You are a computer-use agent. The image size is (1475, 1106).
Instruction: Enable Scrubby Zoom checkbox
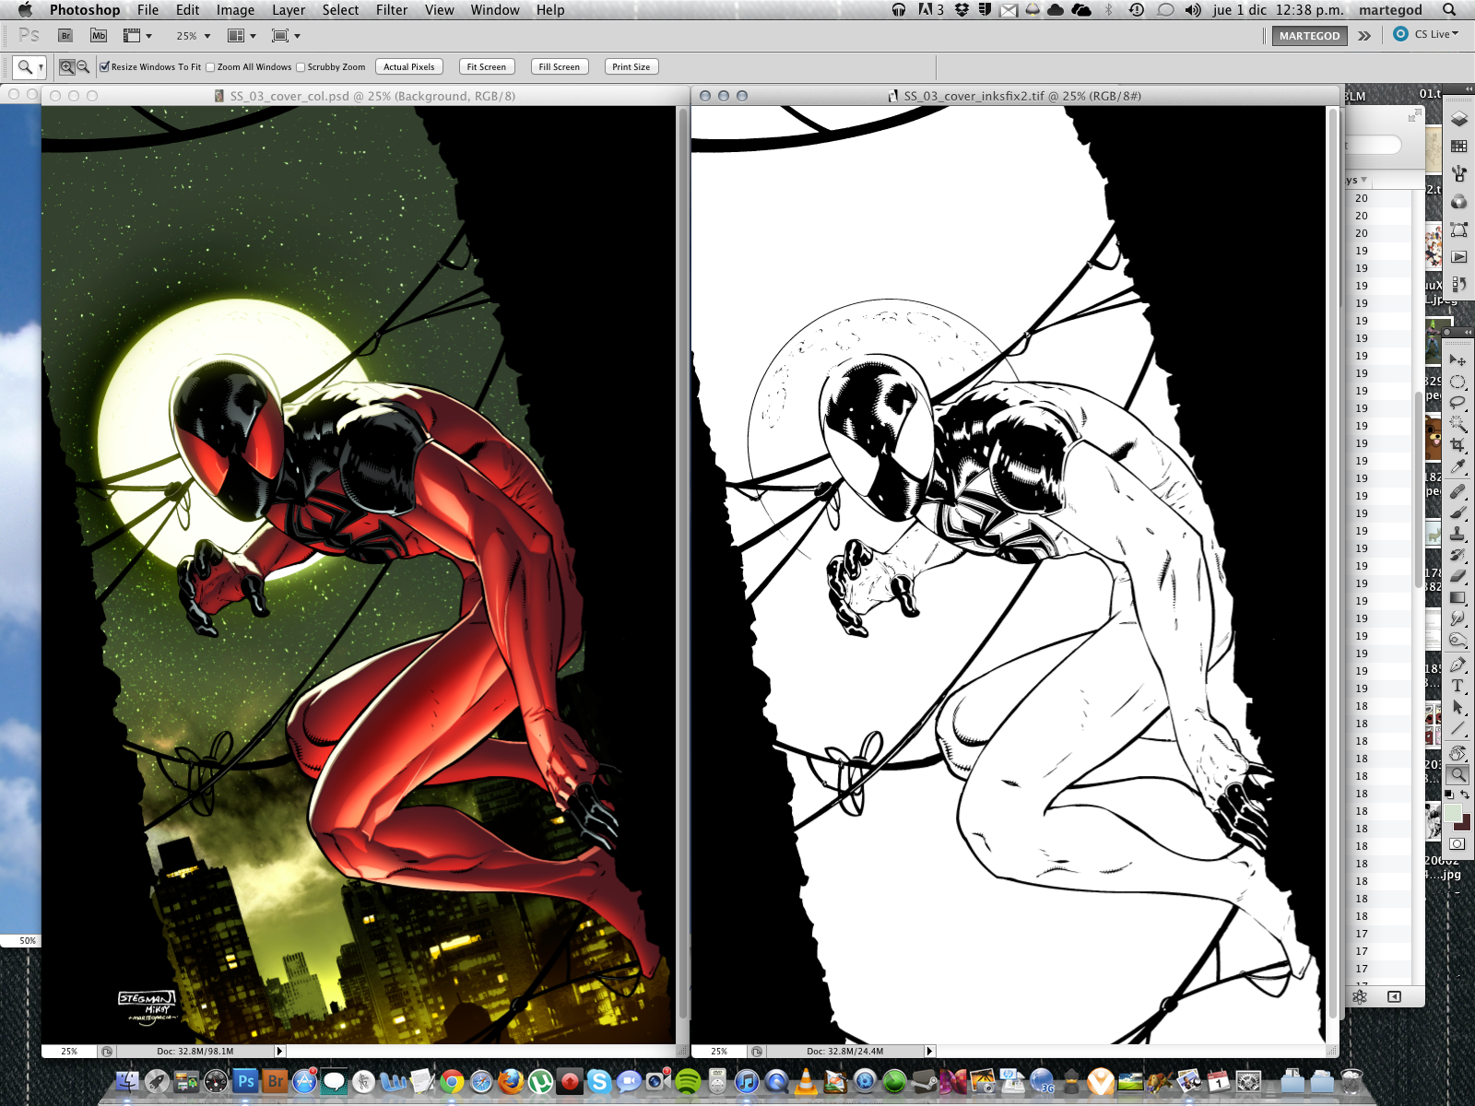[x=301, y=66]
